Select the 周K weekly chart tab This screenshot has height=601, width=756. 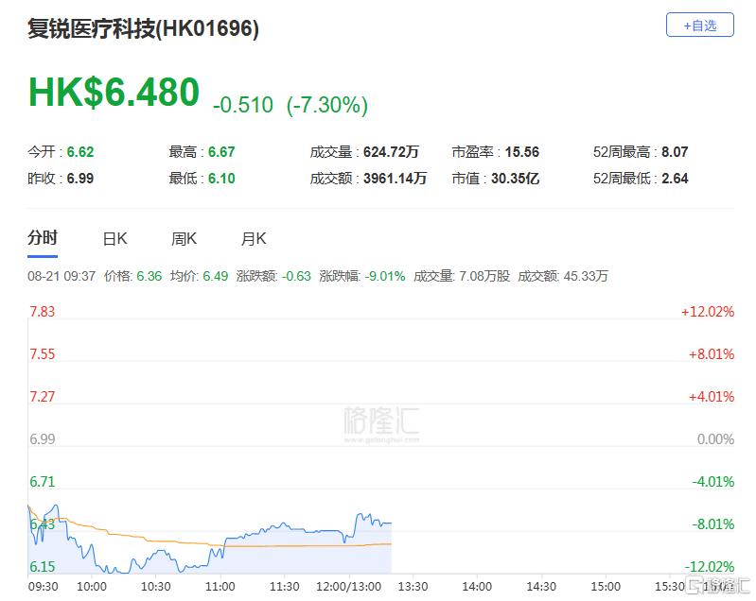184,239
